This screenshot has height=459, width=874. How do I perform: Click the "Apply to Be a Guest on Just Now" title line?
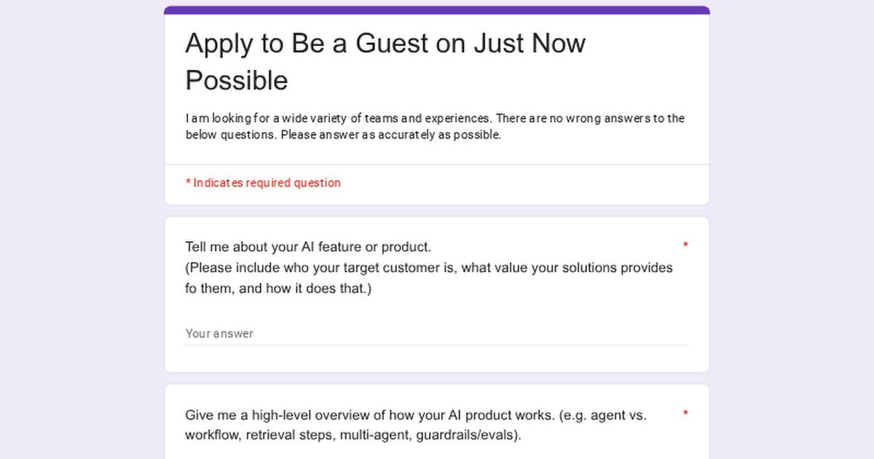coord(385,44)
